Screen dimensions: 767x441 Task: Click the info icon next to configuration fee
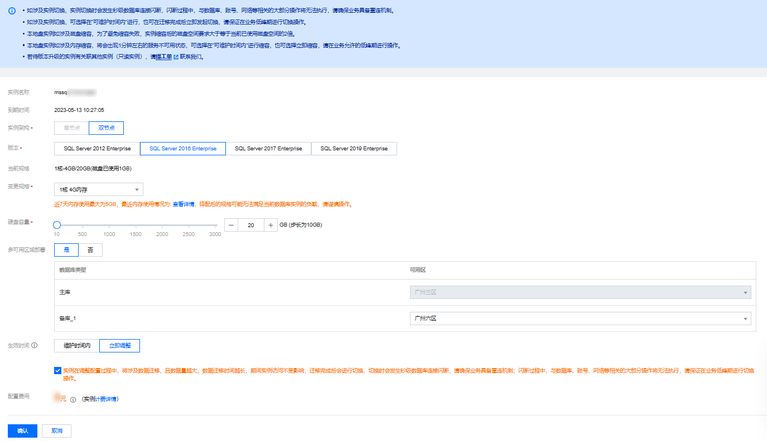pos(73,399)
